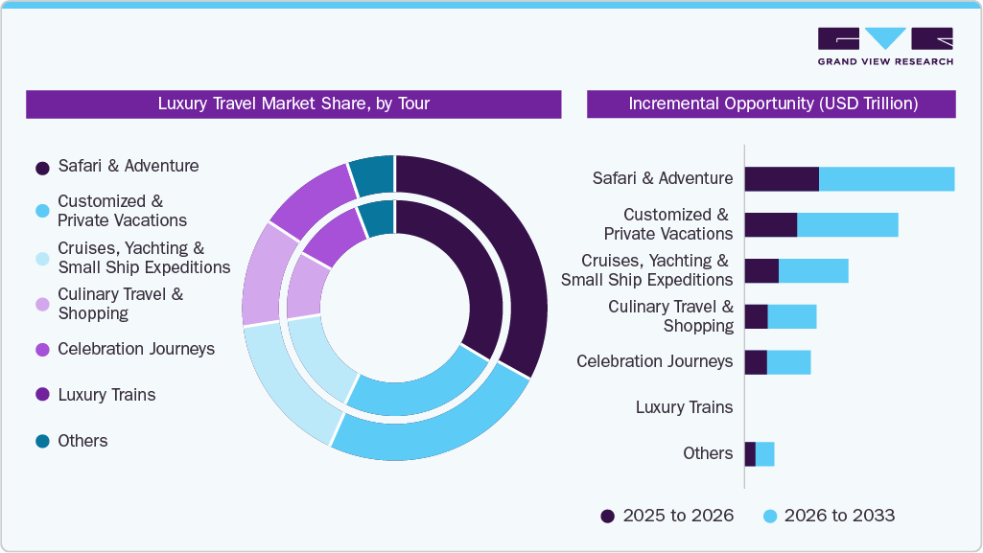
Task: Click the Luxury Trains category label
Action: tap(685, 407)
